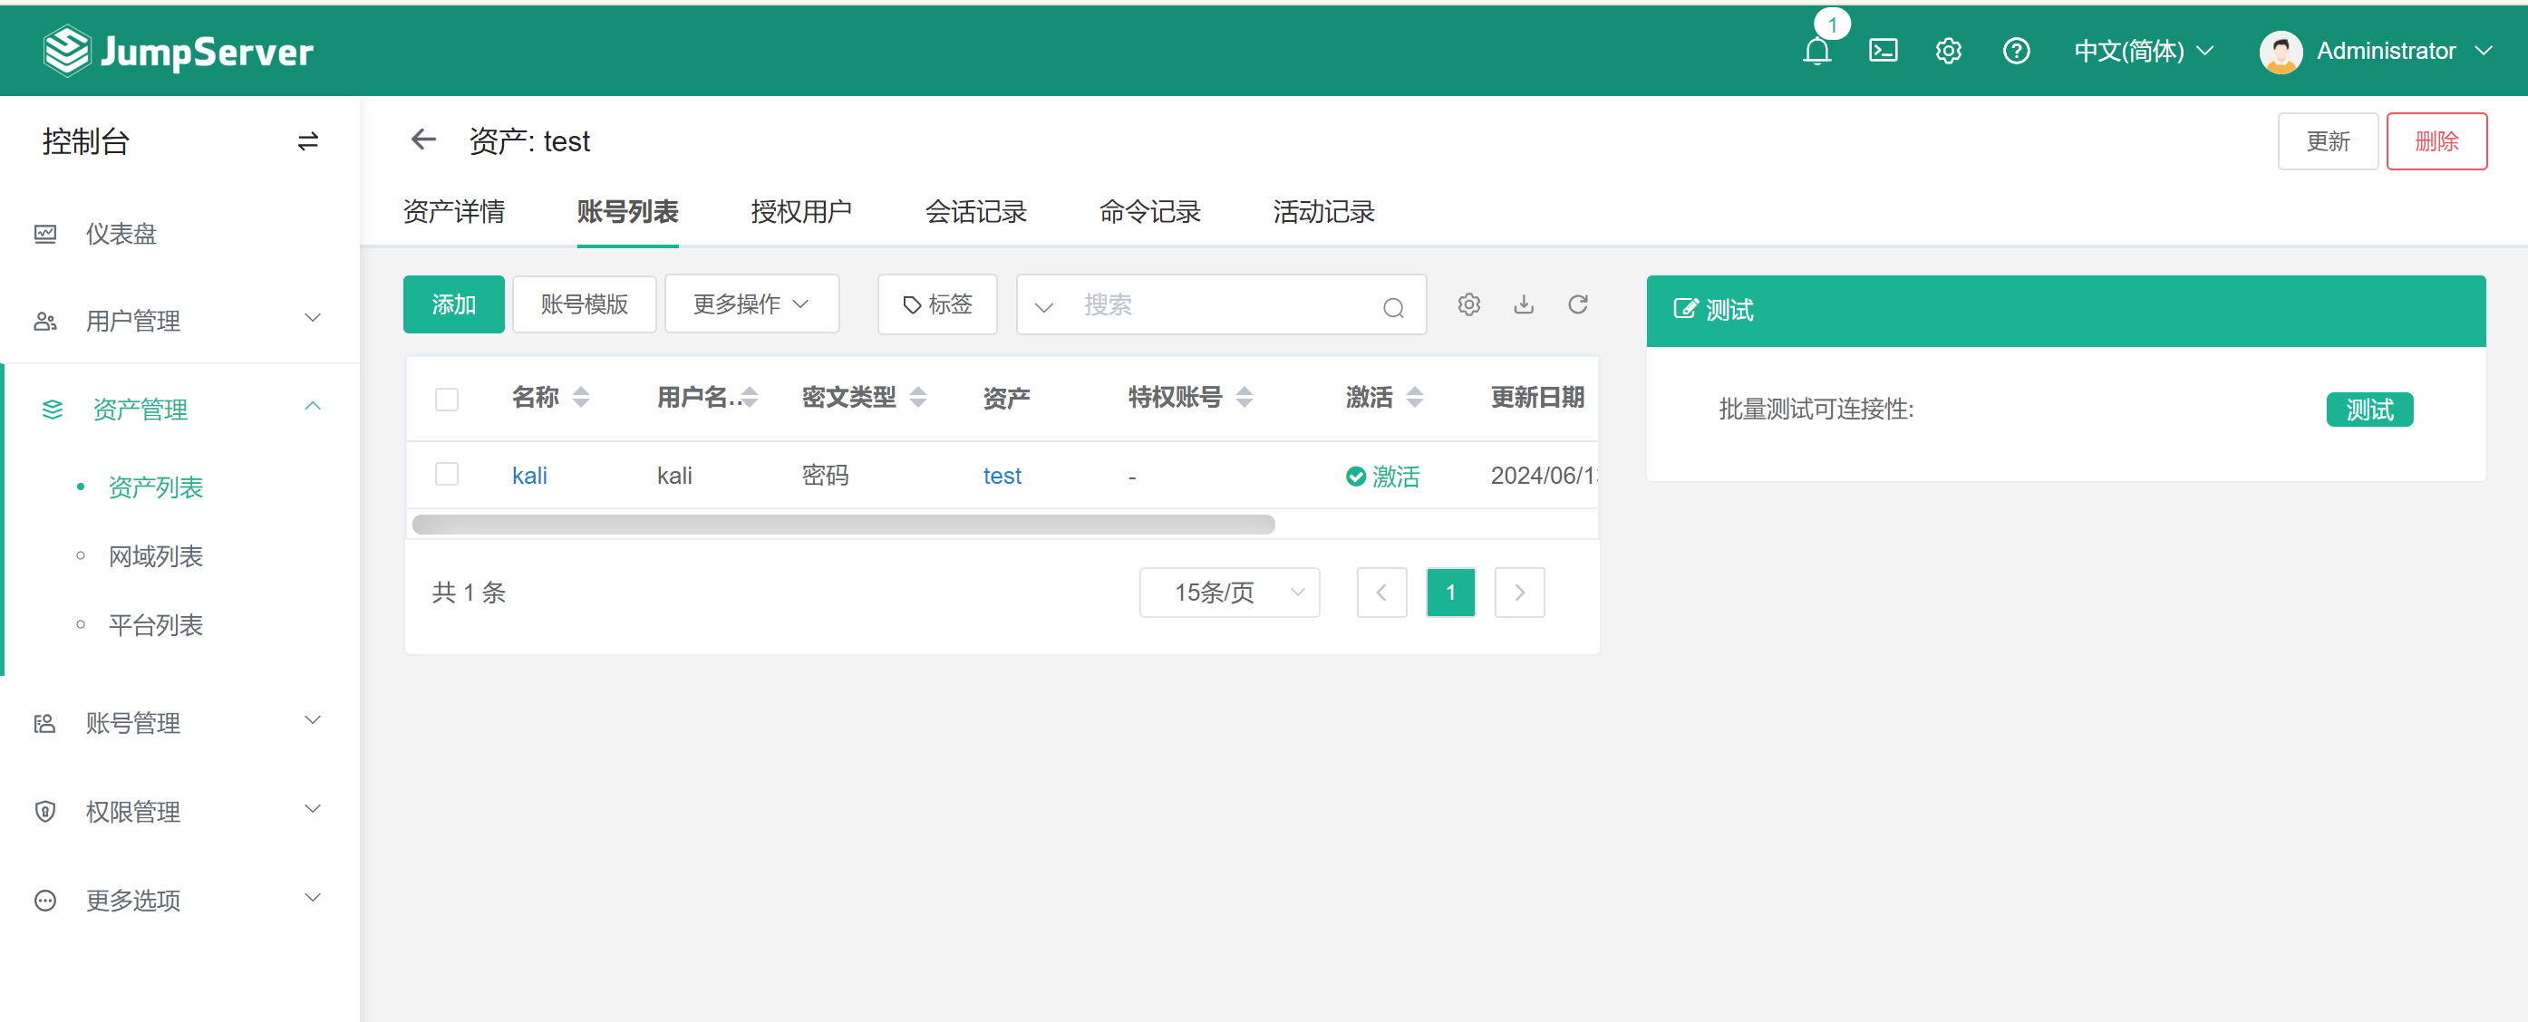Select all rows with header checkbox
Viewport: 2528px width, 1022px height.
click(447, 400)
